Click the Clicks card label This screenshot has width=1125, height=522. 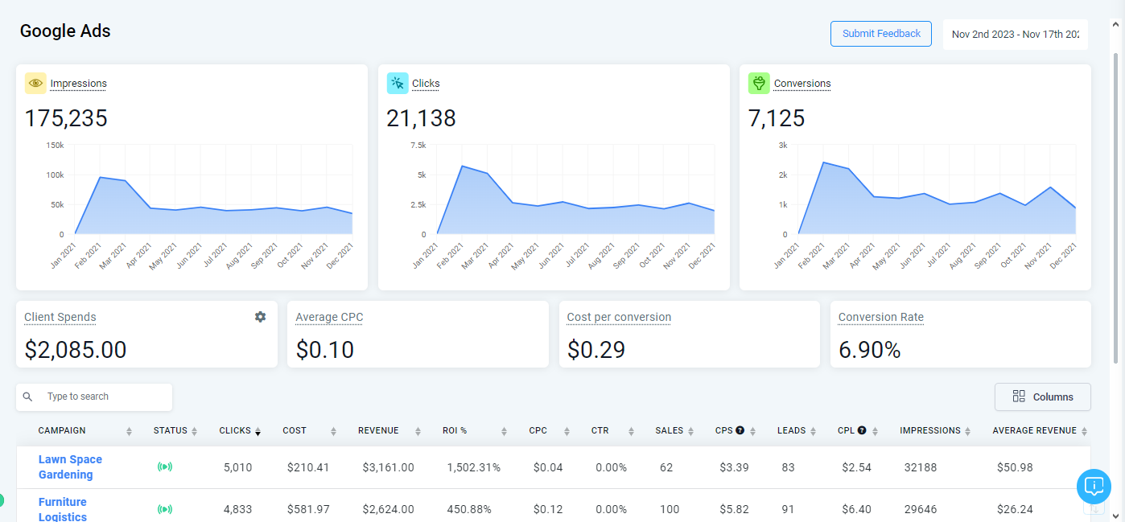426,84
